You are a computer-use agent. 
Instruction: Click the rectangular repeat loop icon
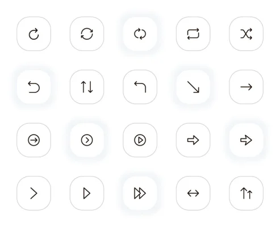[x=193, y=34]
